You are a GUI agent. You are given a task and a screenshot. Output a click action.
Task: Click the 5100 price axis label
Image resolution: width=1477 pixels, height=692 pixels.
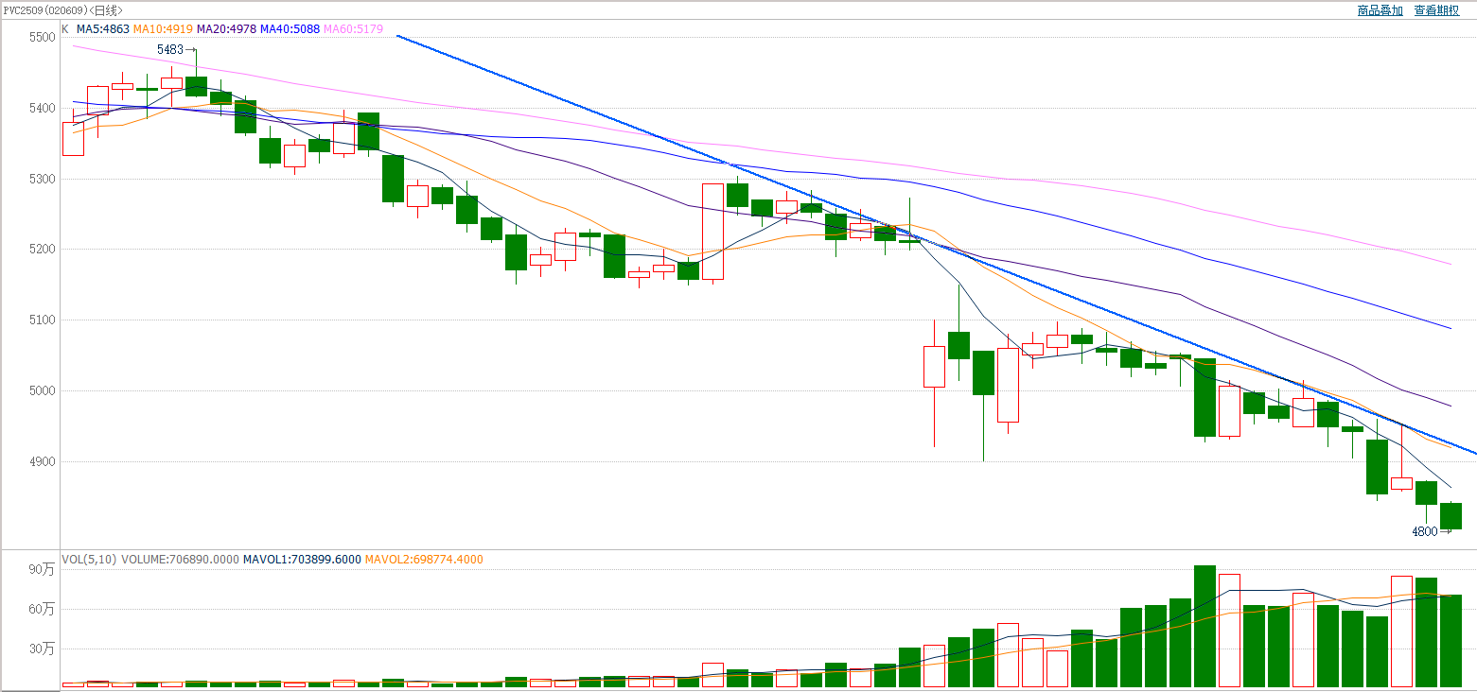(44, 320)
